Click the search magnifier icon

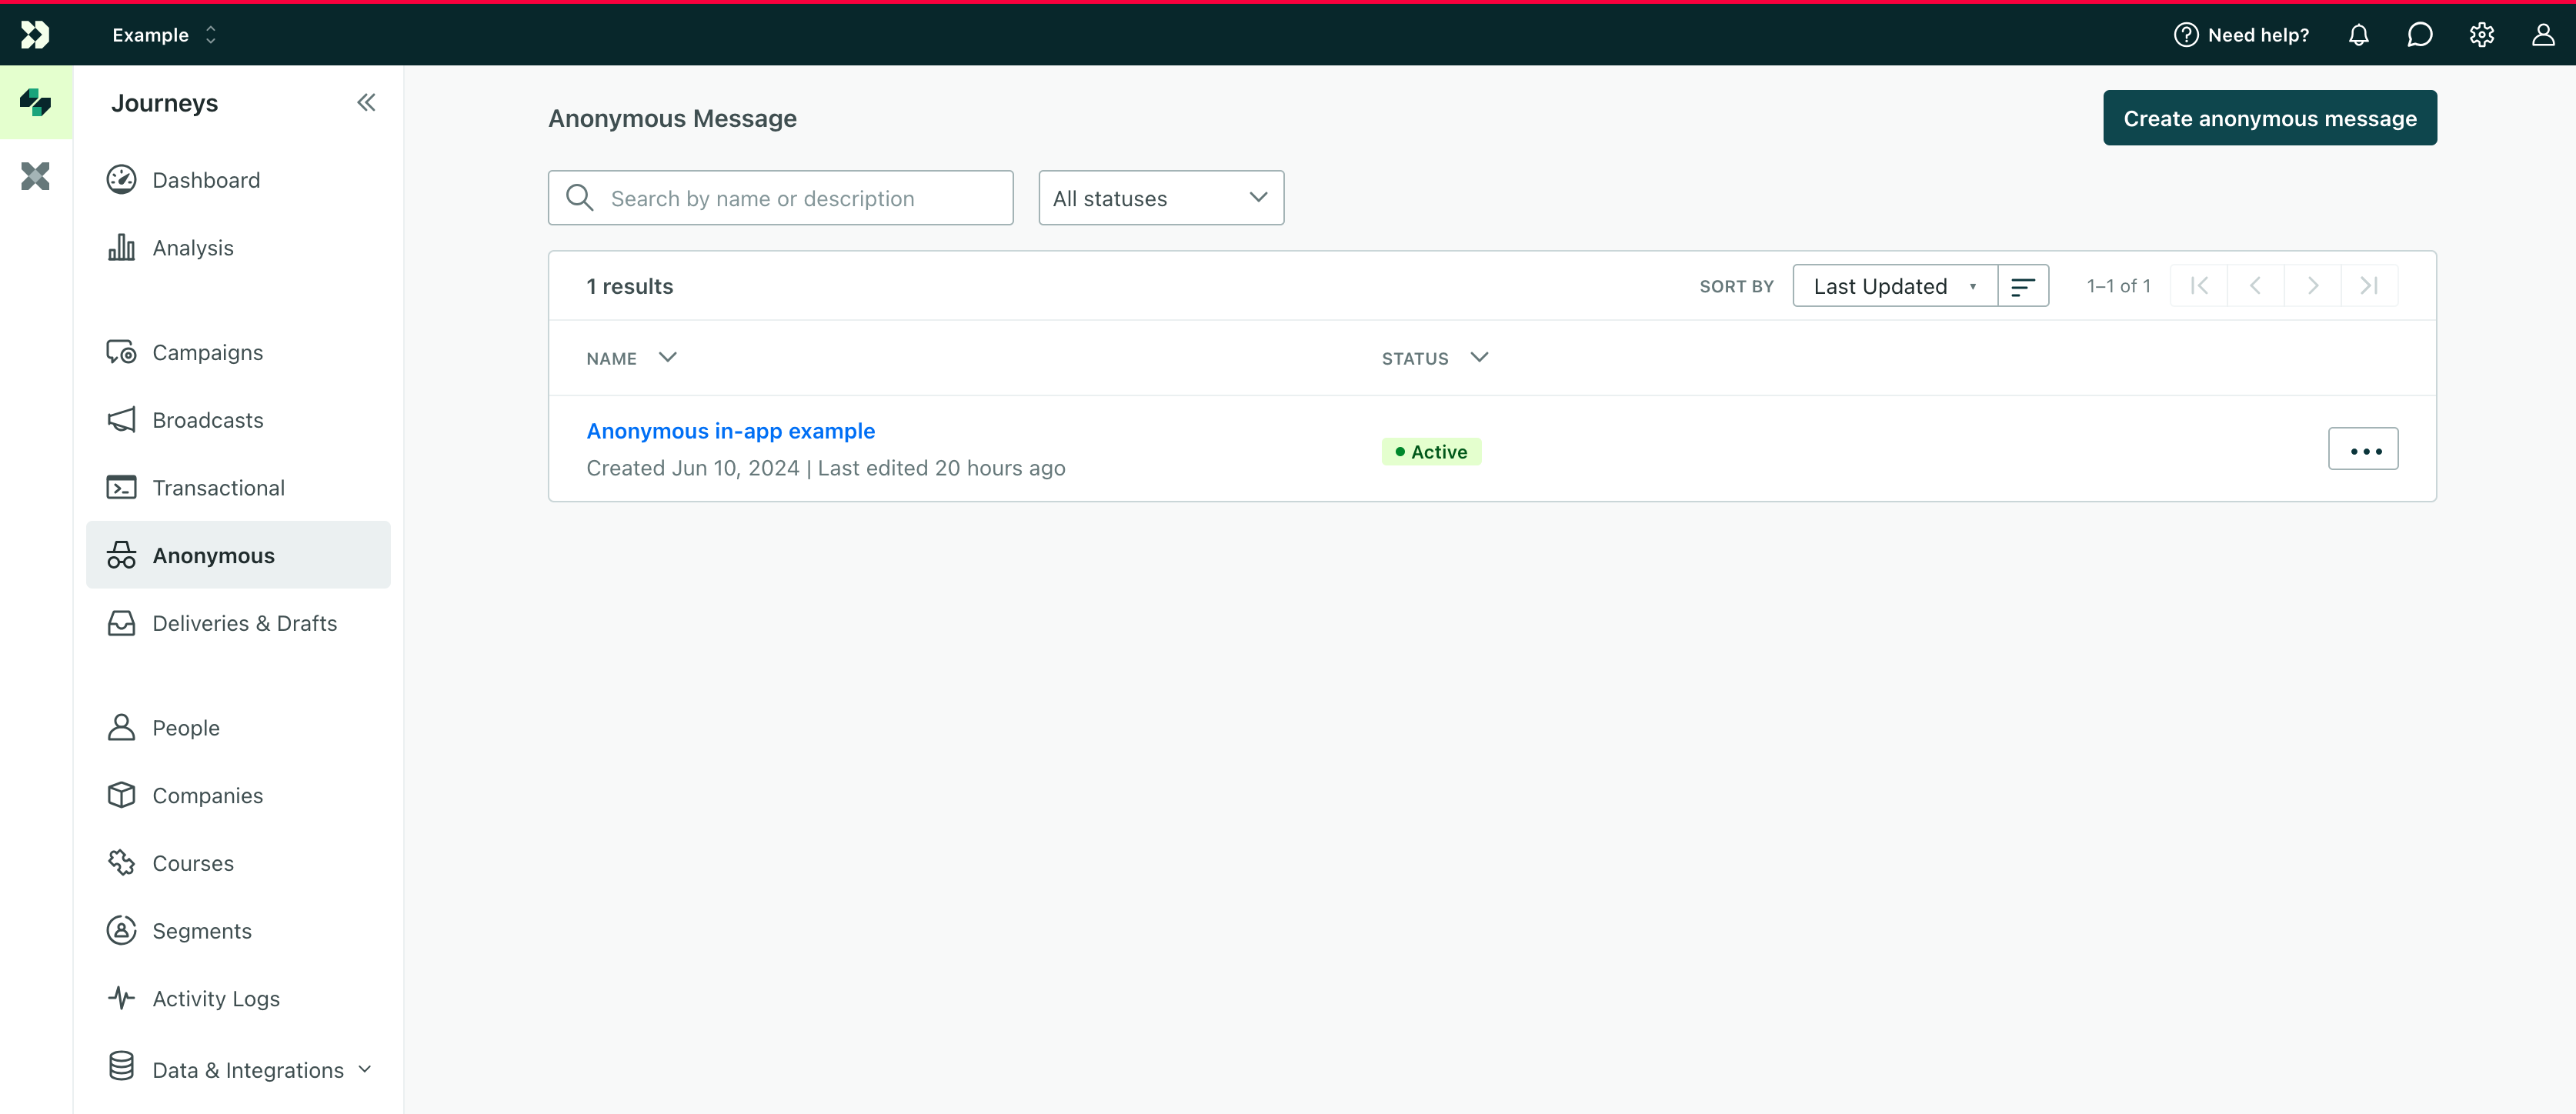580,197
